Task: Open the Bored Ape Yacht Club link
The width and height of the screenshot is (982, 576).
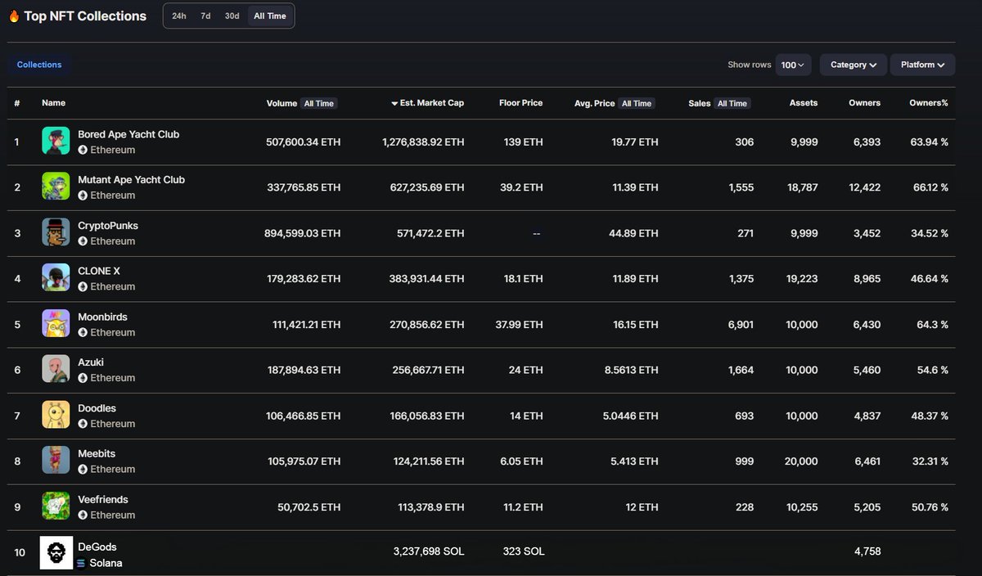Action: pyautogui.click(x=128, y=134)
